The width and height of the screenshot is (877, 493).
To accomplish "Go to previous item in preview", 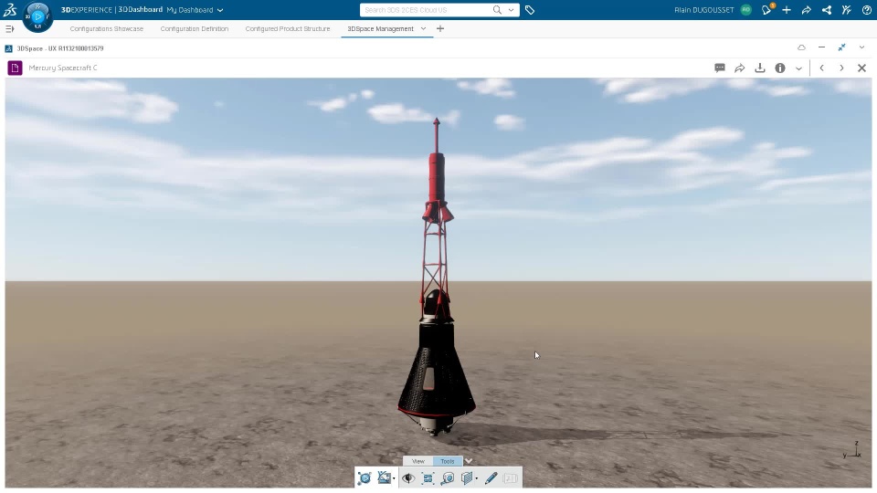I will click(x=821, y=68).
